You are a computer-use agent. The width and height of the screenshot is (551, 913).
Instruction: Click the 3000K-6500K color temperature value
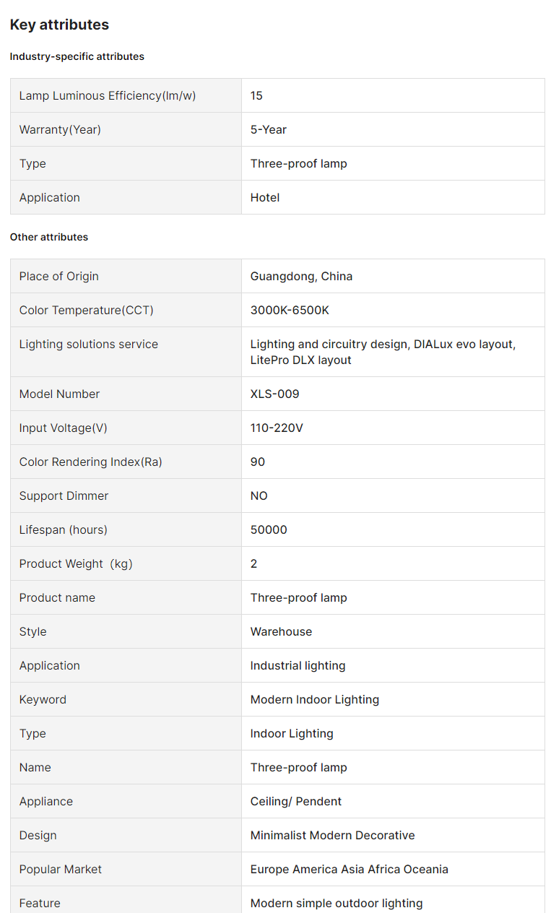click(290, 310)
